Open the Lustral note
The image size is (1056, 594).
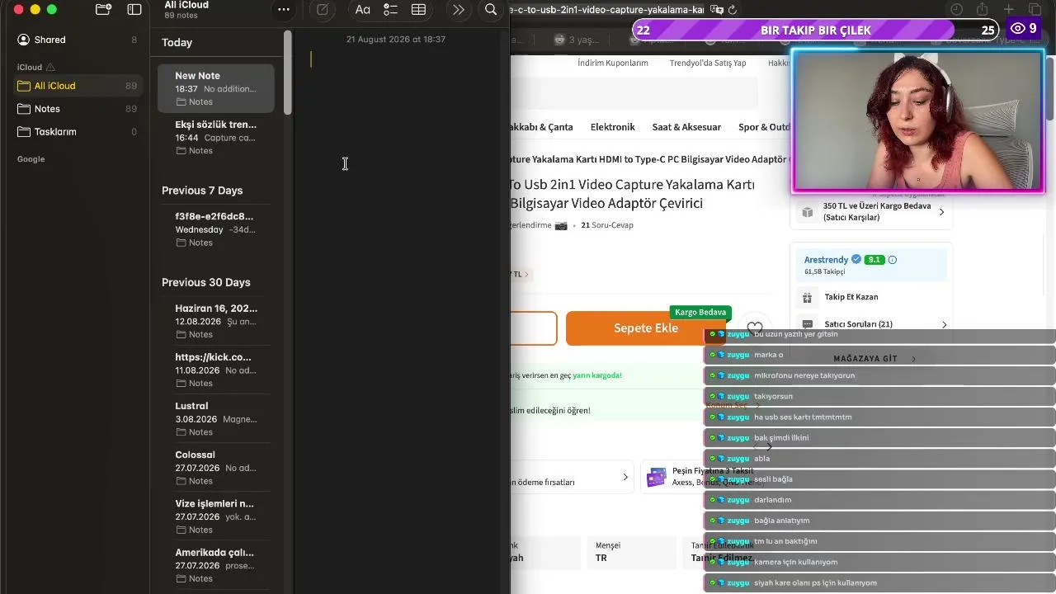click(x=216, y=418)
